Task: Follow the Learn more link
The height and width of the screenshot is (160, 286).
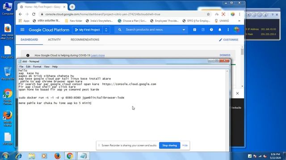Action: click(98, 55)
